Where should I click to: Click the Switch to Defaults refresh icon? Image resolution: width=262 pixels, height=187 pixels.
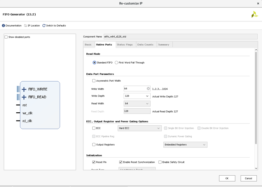tap(44, 26)
